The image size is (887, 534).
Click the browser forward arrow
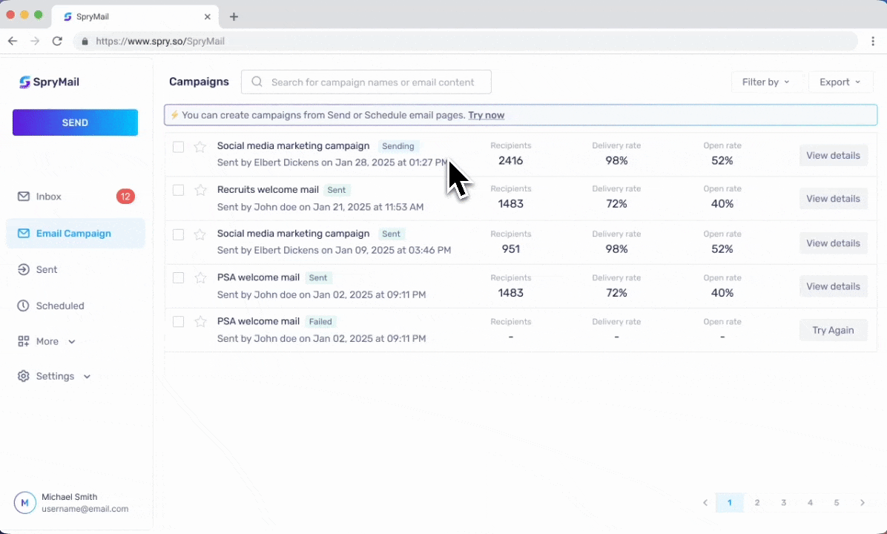coord(35,41)
